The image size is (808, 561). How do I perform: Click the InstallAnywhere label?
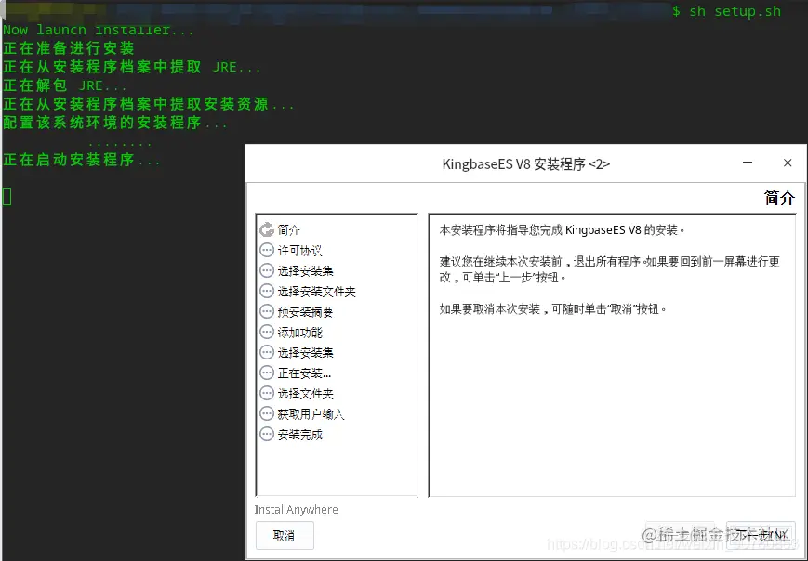[296, 509]
